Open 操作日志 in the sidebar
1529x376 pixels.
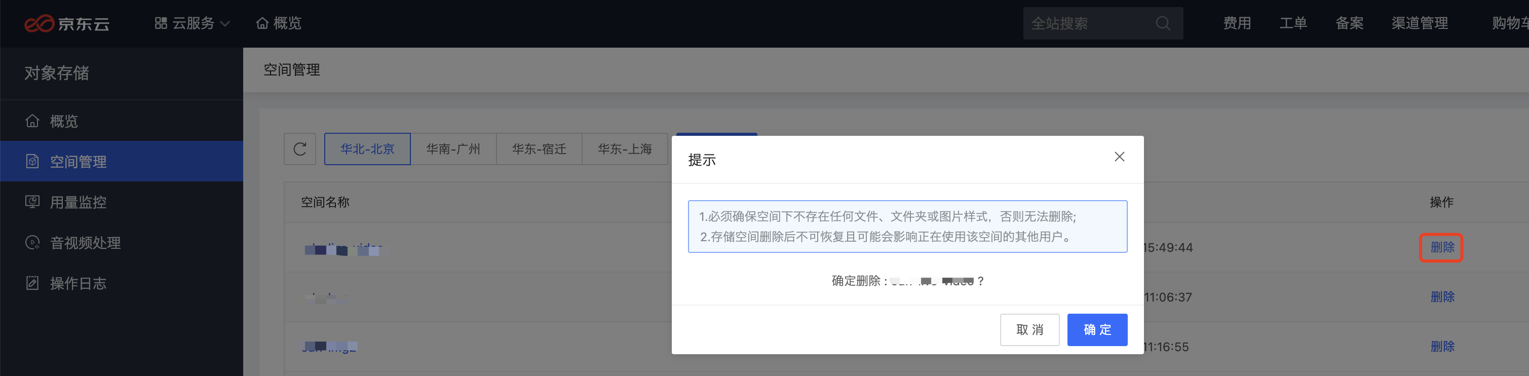click(x=122, y=283)
